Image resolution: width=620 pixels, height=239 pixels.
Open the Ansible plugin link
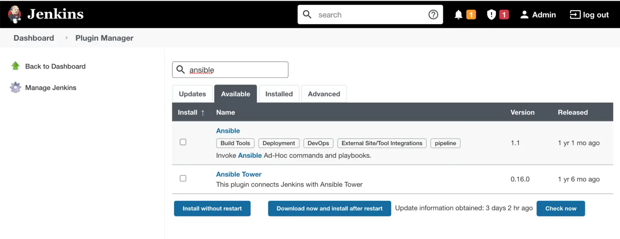pyautogui.click(x=228, y=131)
